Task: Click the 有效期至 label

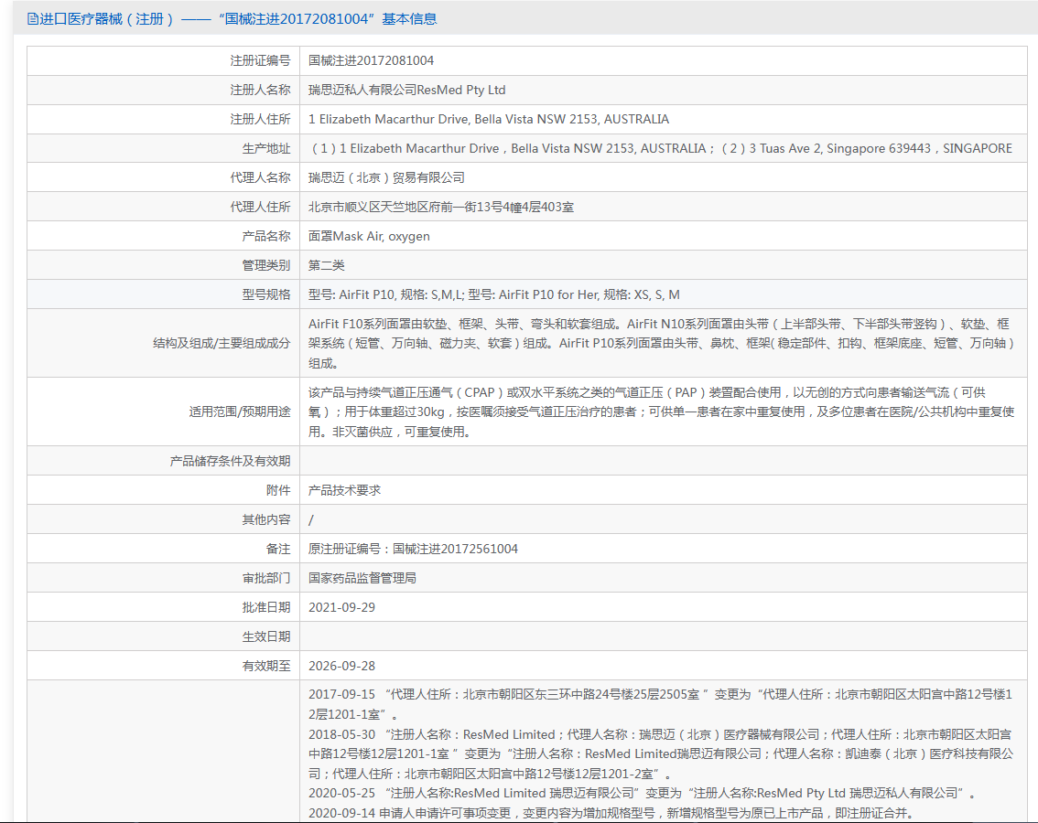Action: coord(266,666)
